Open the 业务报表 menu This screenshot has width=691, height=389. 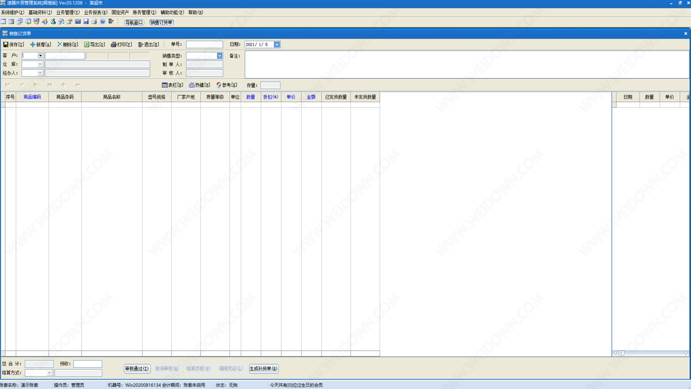tap(96, 12)
